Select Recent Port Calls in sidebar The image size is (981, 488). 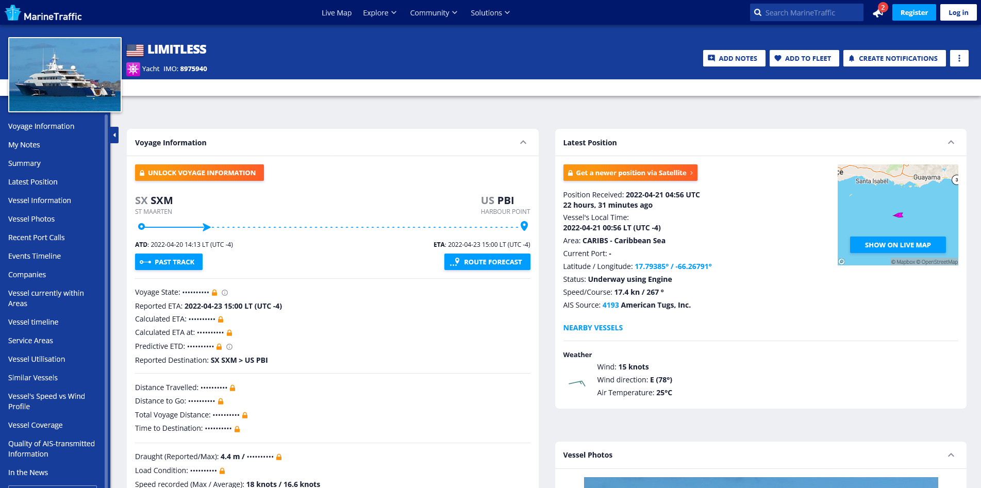point(37,238)
